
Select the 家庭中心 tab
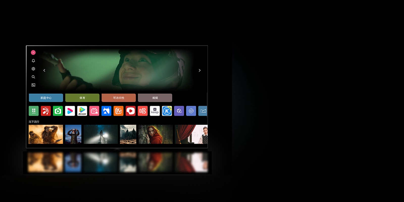(46, 98)
